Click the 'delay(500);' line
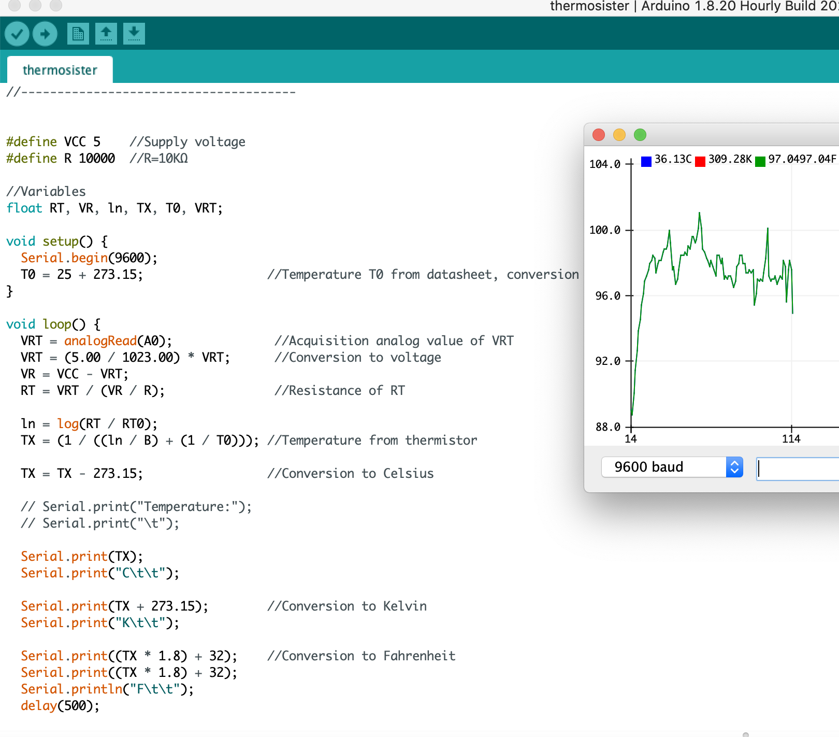The height and width of the screenshot is (737, 839). coord(60,706)
